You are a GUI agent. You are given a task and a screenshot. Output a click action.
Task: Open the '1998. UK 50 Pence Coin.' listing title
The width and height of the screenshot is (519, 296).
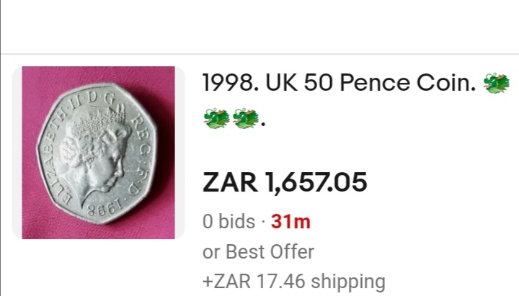[339, 85]
